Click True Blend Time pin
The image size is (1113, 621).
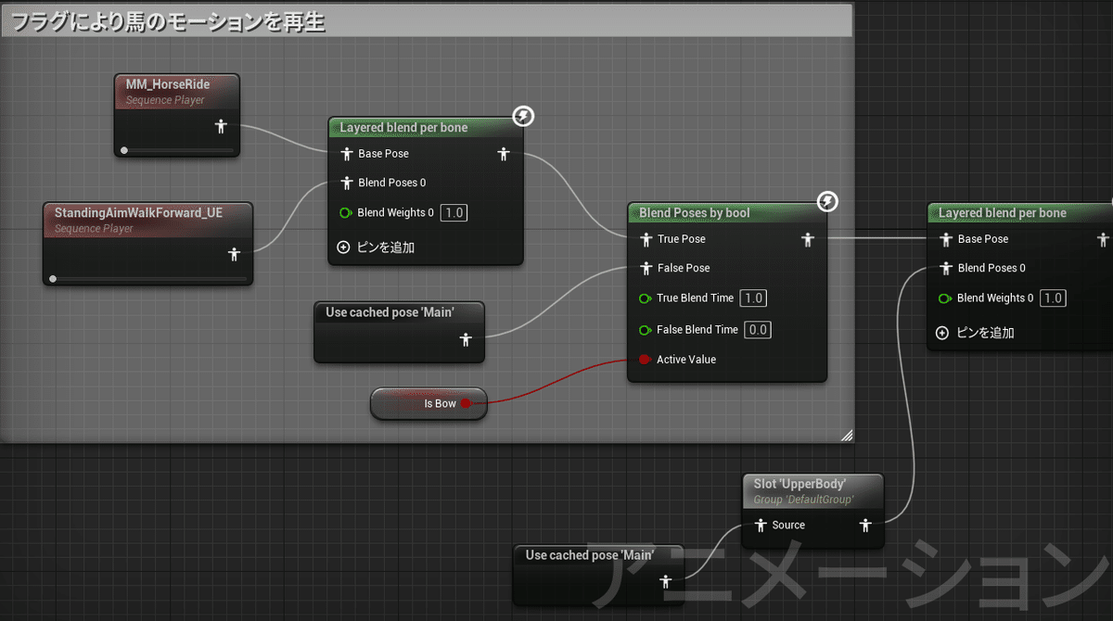646,298
